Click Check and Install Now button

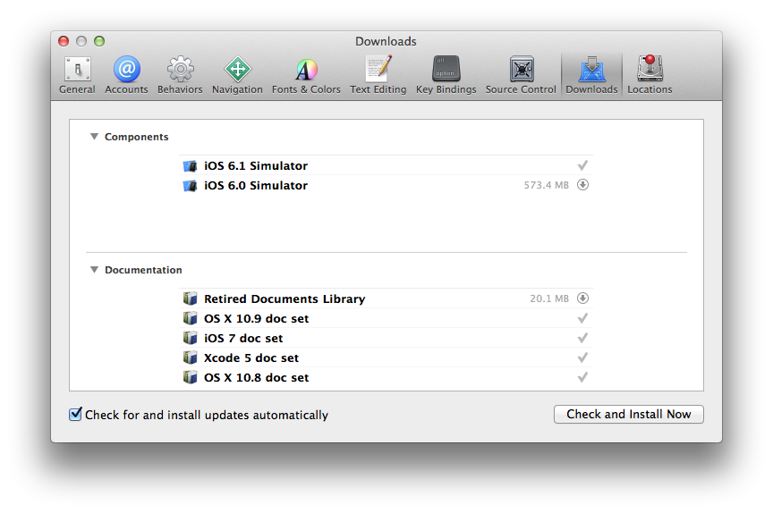tap(629, 414)
